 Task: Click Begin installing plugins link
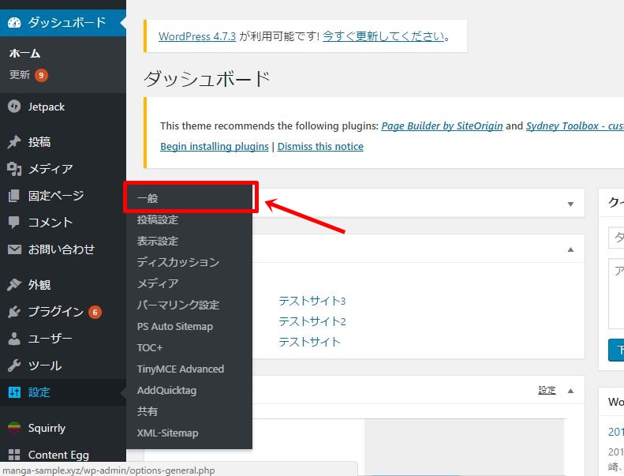tap(215, 147)
